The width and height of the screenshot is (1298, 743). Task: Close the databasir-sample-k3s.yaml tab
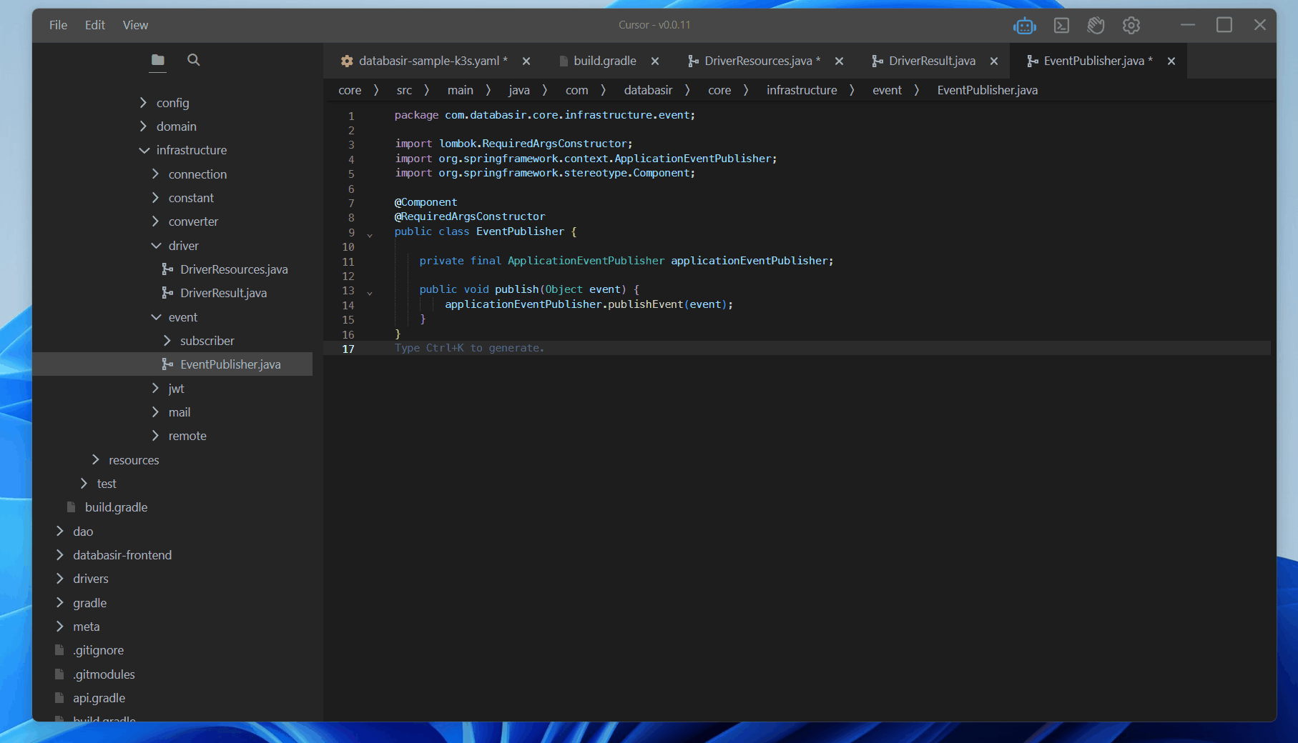(x=526, y=61)
